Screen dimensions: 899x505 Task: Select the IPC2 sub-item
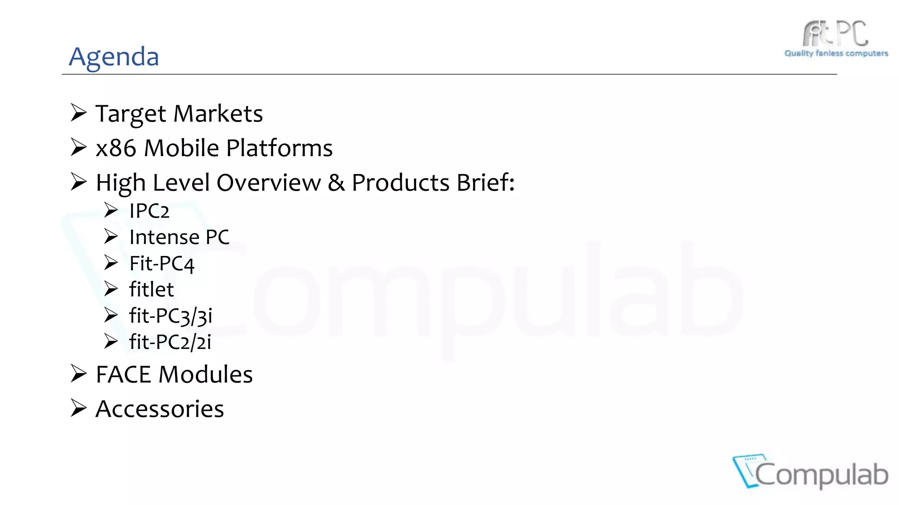click(149, 211)
